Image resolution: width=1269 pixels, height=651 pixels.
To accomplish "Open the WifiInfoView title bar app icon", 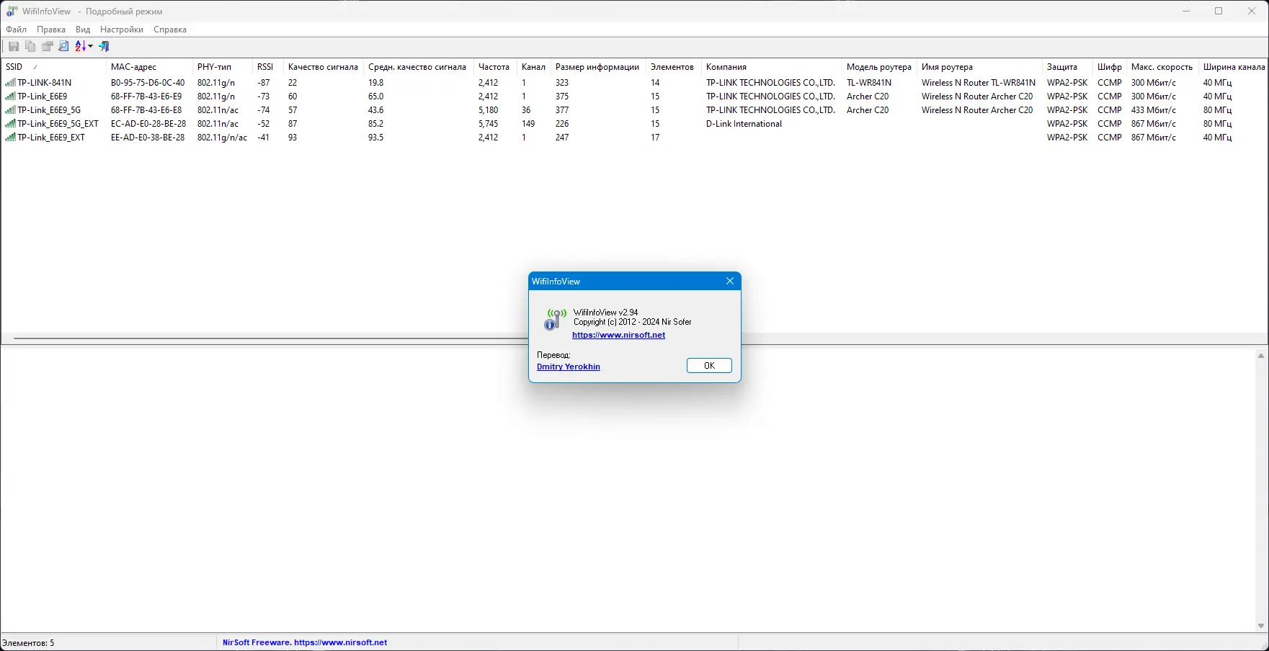I will (12, 11).
